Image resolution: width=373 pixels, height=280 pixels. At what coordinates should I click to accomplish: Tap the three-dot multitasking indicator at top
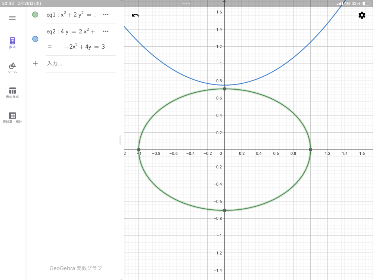pos(186,3)
